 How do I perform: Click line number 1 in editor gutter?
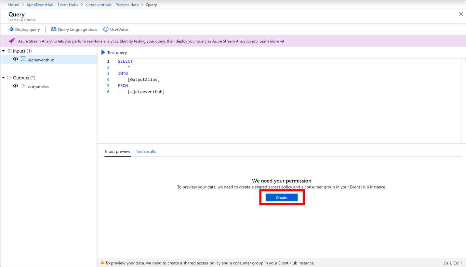coord(108,61)
